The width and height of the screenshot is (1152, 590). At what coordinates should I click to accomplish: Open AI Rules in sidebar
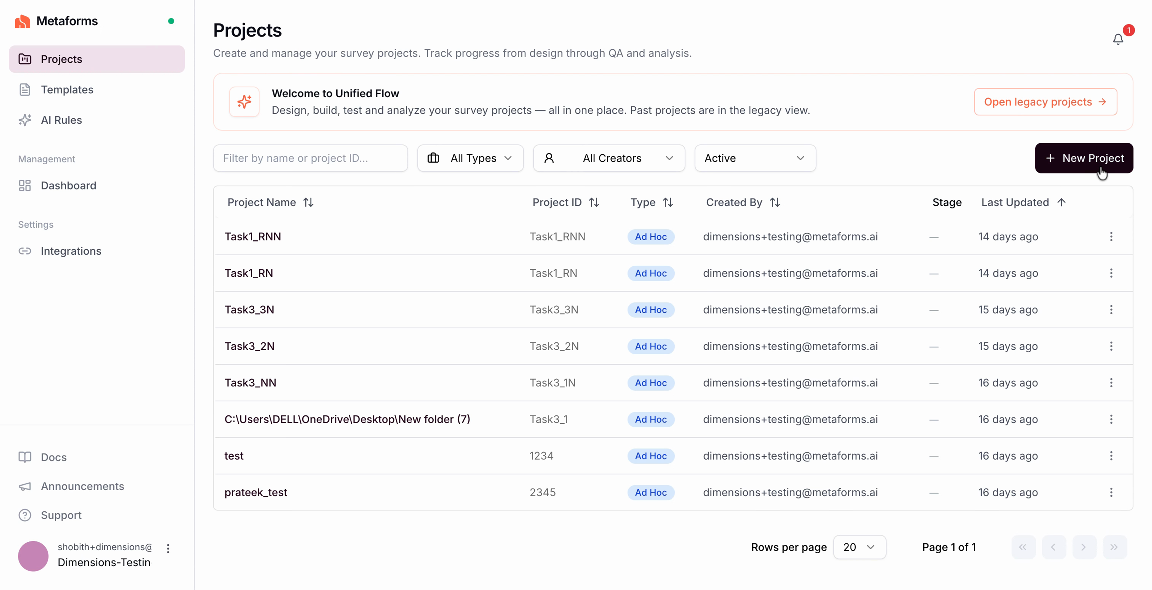(x=61, y=120)
